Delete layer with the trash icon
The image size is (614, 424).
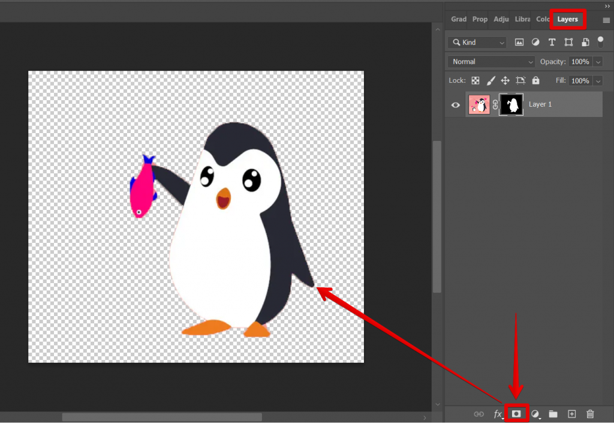coord(590,414)
